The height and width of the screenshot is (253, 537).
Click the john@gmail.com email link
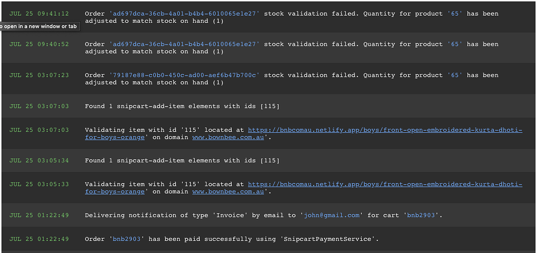click(x=332, y=215)
